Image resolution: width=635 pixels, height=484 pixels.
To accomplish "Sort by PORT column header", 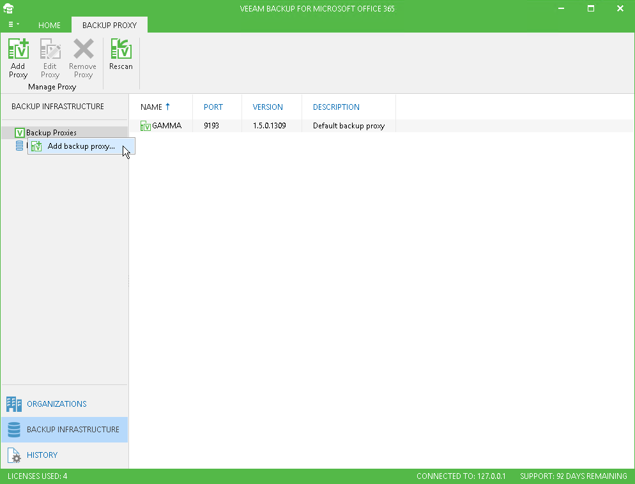I will click(x=213, y=107).
